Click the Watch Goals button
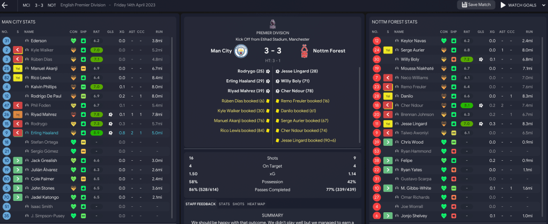Image resolution: width=548 pixels, height=224 pixels. click(x=518, y=5)
